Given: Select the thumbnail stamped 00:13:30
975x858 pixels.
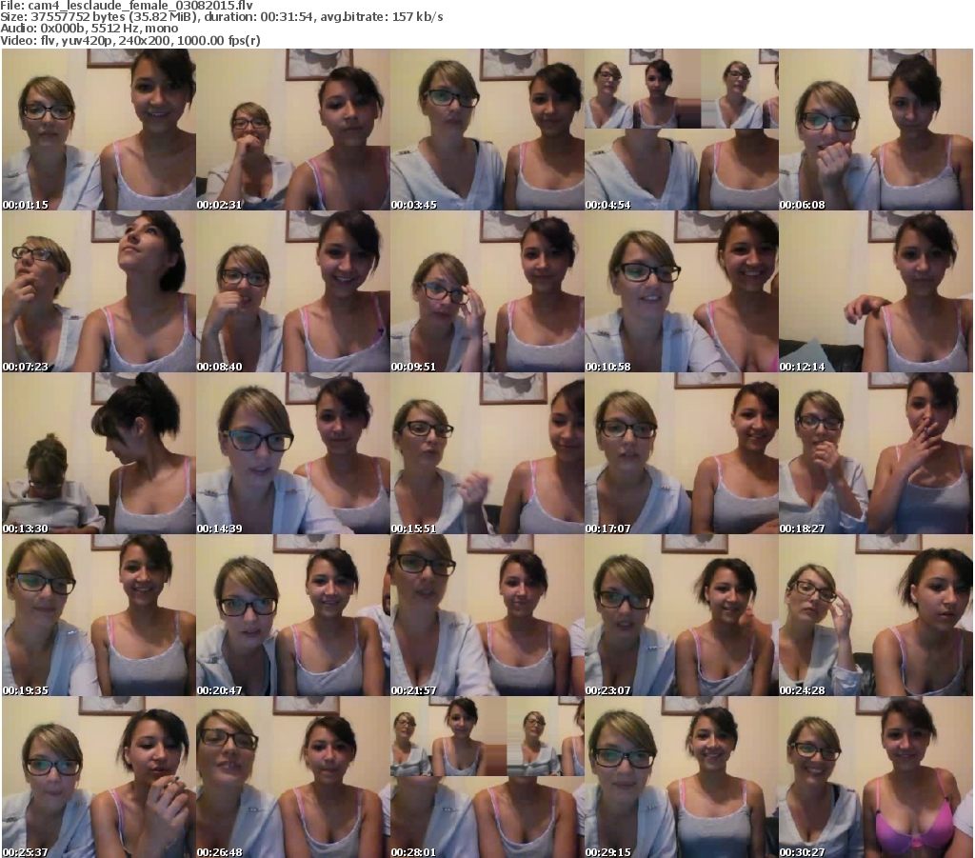Looking at the screenshot, I should point(99,454).
